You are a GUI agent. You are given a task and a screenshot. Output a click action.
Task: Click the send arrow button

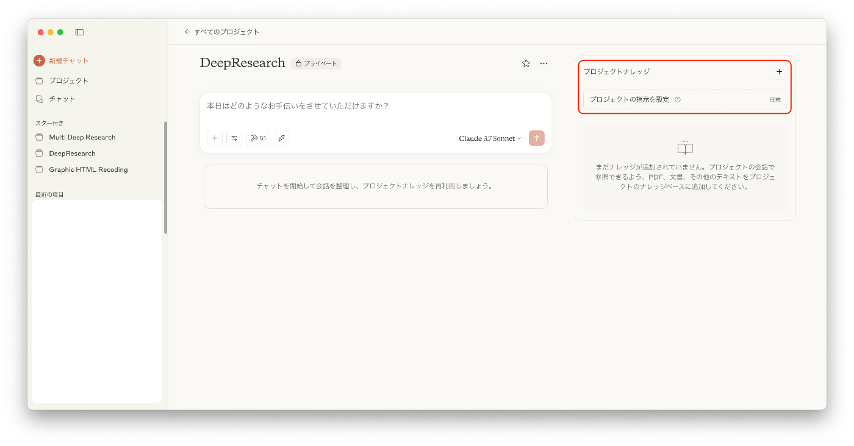point(537,138)
